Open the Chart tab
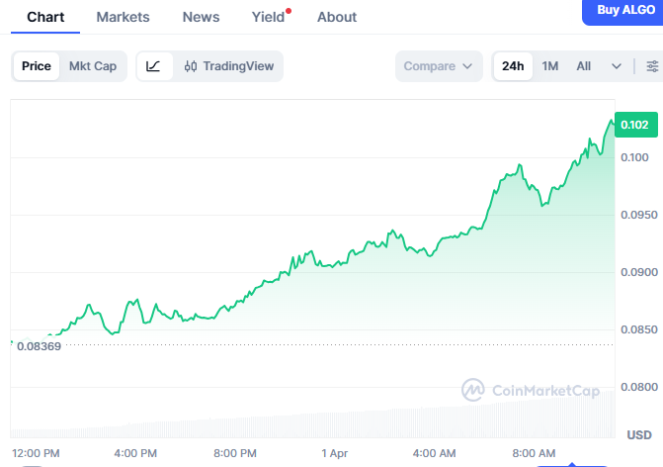The height and width of the screenshot is (467, 663). (45, 17)
